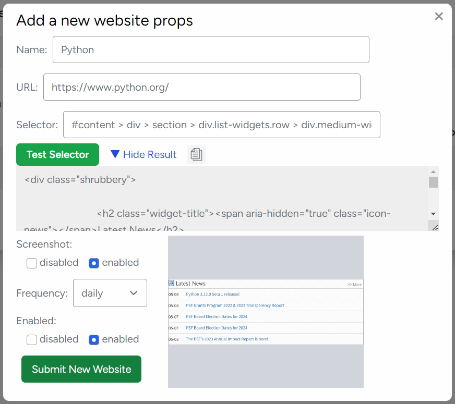Screen dimensions: 455x404
Task: Click Submit New Website button
Action: pos(81,369)
